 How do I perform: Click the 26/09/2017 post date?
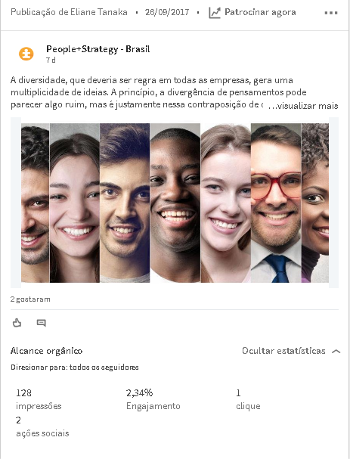pyautogui.click(x=167, y=12)
